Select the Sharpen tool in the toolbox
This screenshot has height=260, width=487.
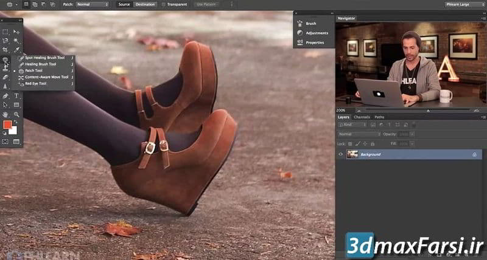[5, 86]
